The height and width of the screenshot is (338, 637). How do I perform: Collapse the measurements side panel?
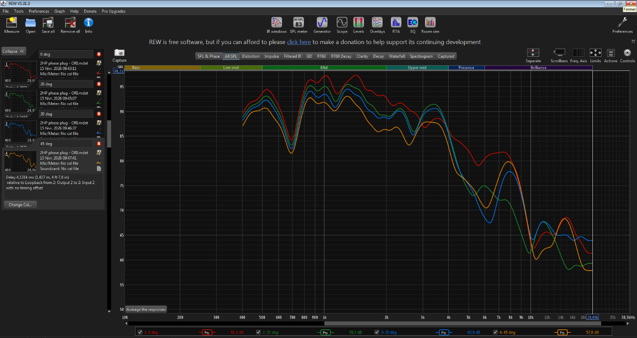pyautogui.click(x=14, y=51)
